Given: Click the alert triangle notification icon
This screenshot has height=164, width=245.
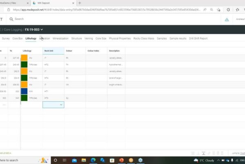Looking at the screenshot, I should (227, 19).
